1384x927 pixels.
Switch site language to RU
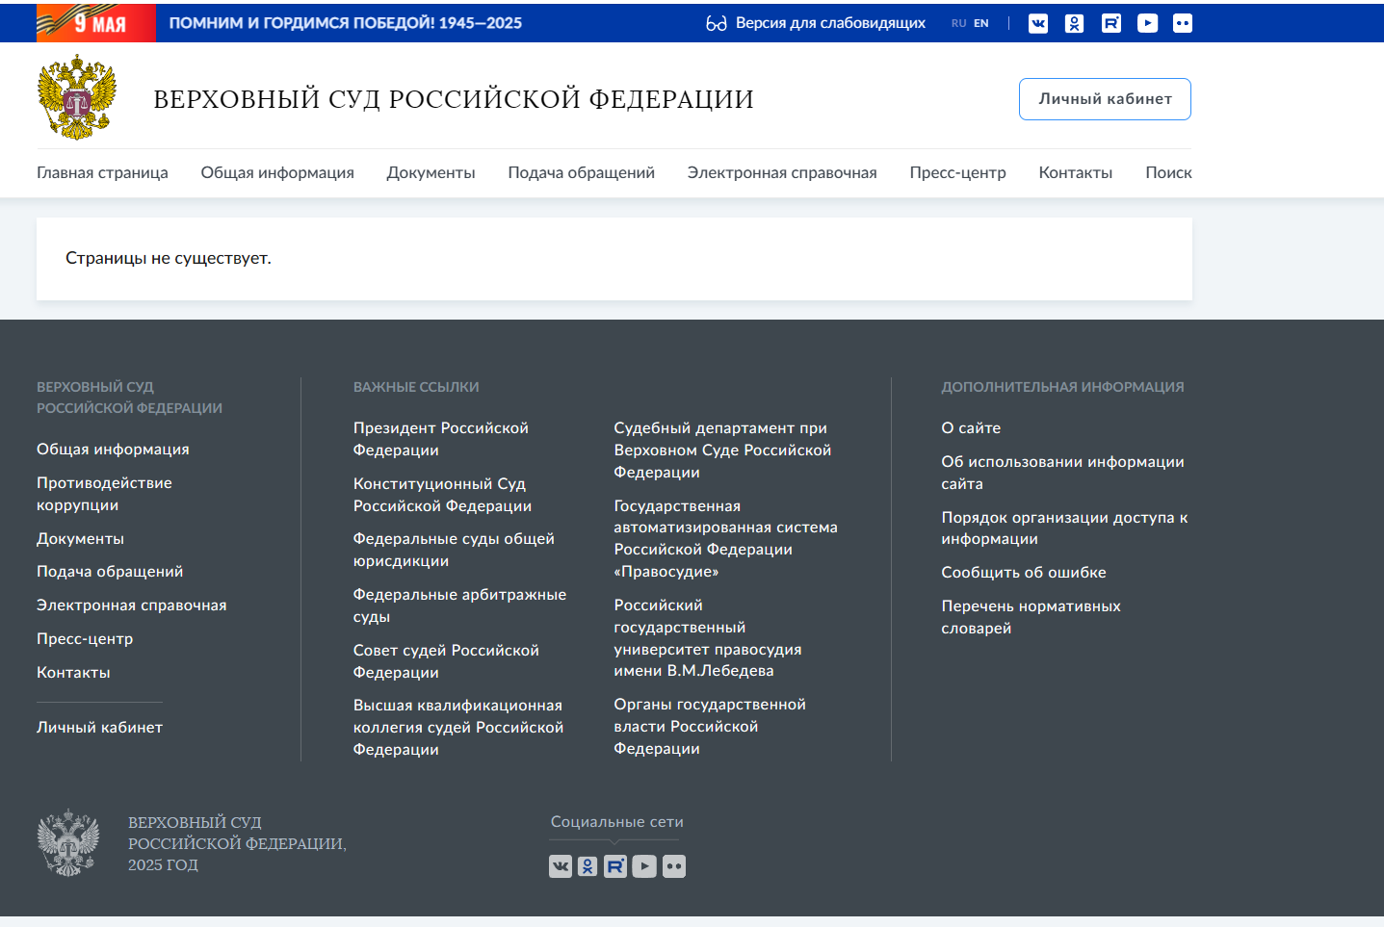click(958, 23)
